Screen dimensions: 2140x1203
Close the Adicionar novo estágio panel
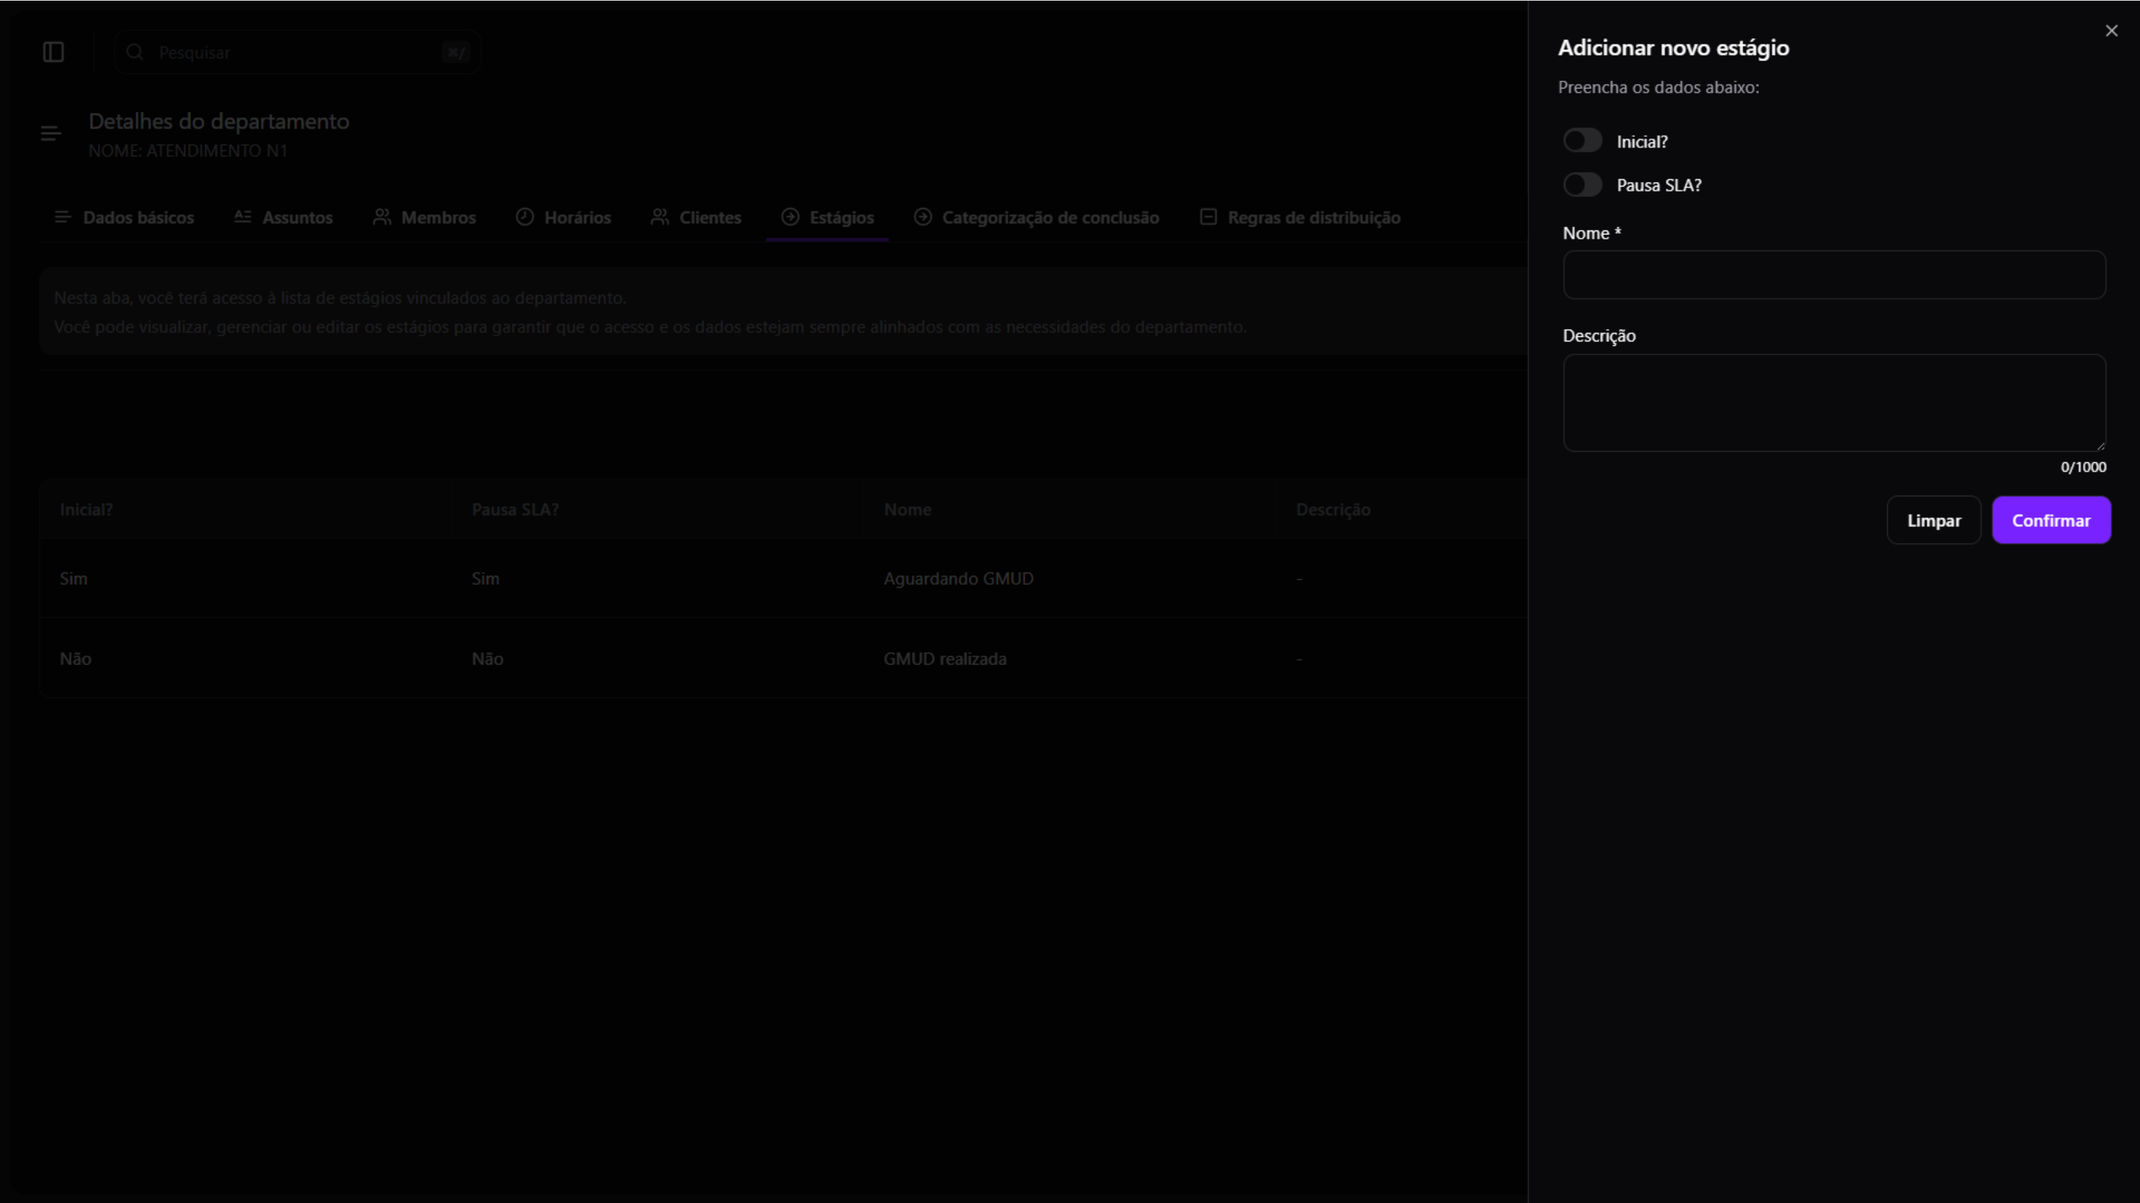pyautogui.click(x=2111, y=31)
